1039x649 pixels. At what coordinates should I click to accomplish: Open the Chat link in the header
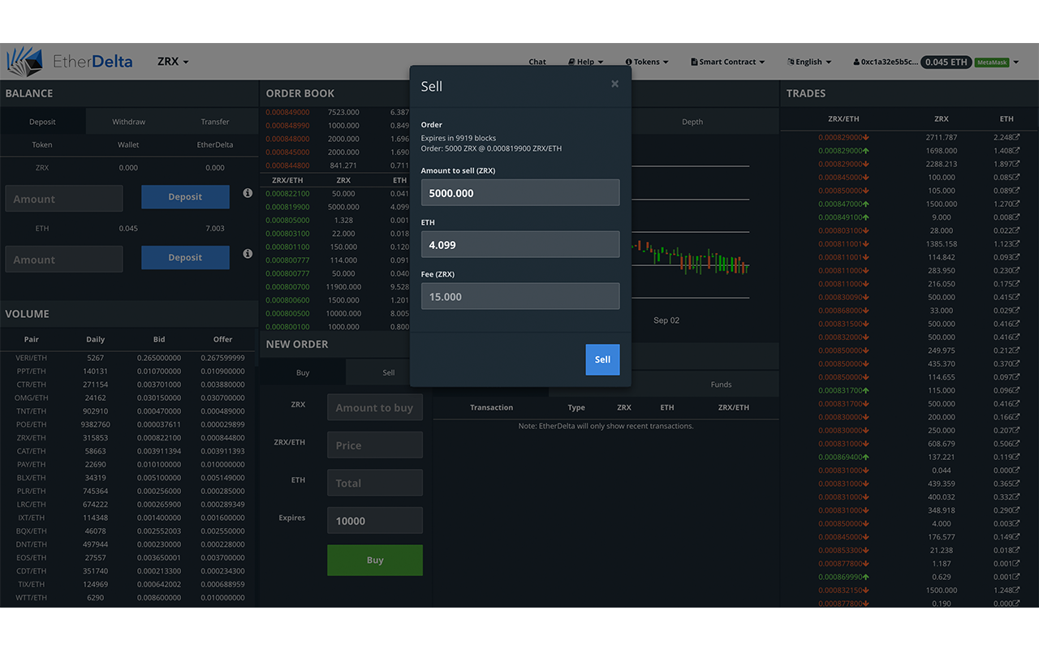537,62
